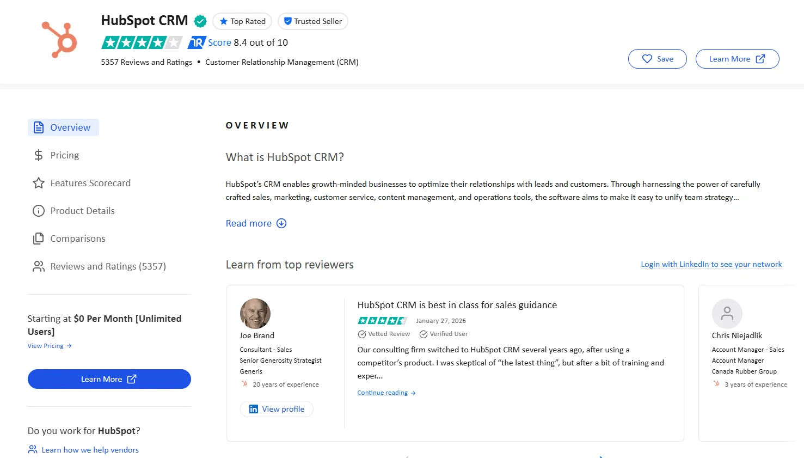
Task: Click the Comparisons pages icon in the sidebar
Action: [38, 239]
